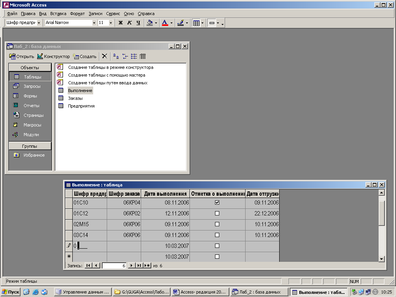The height and width of the screenshot is (297, 396).
Task: Check completion mark in new record row
Action: pyautogui.click(x=217, y=257)
